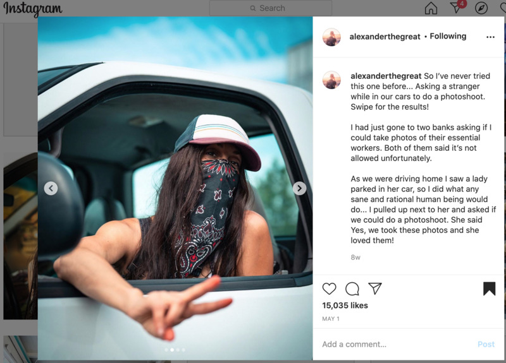Open direct messages with the notification badge

(x=457, y=7)
